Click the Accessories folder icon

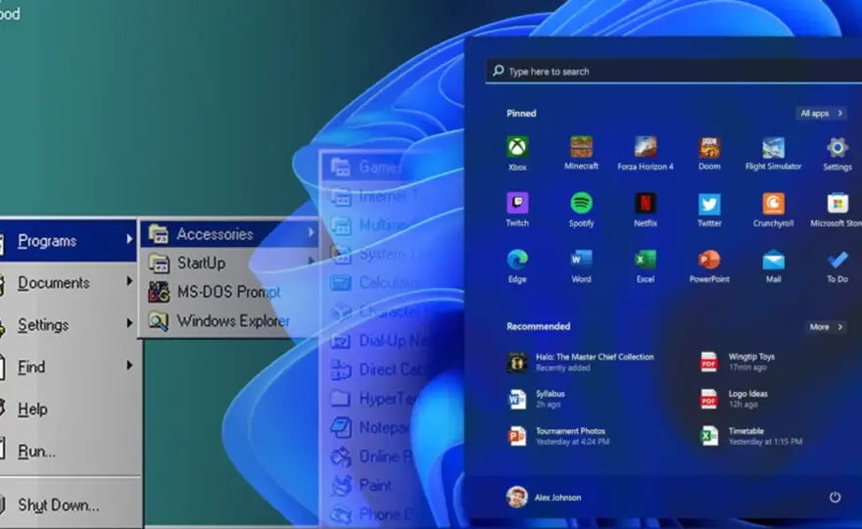[x=159, y=234]
